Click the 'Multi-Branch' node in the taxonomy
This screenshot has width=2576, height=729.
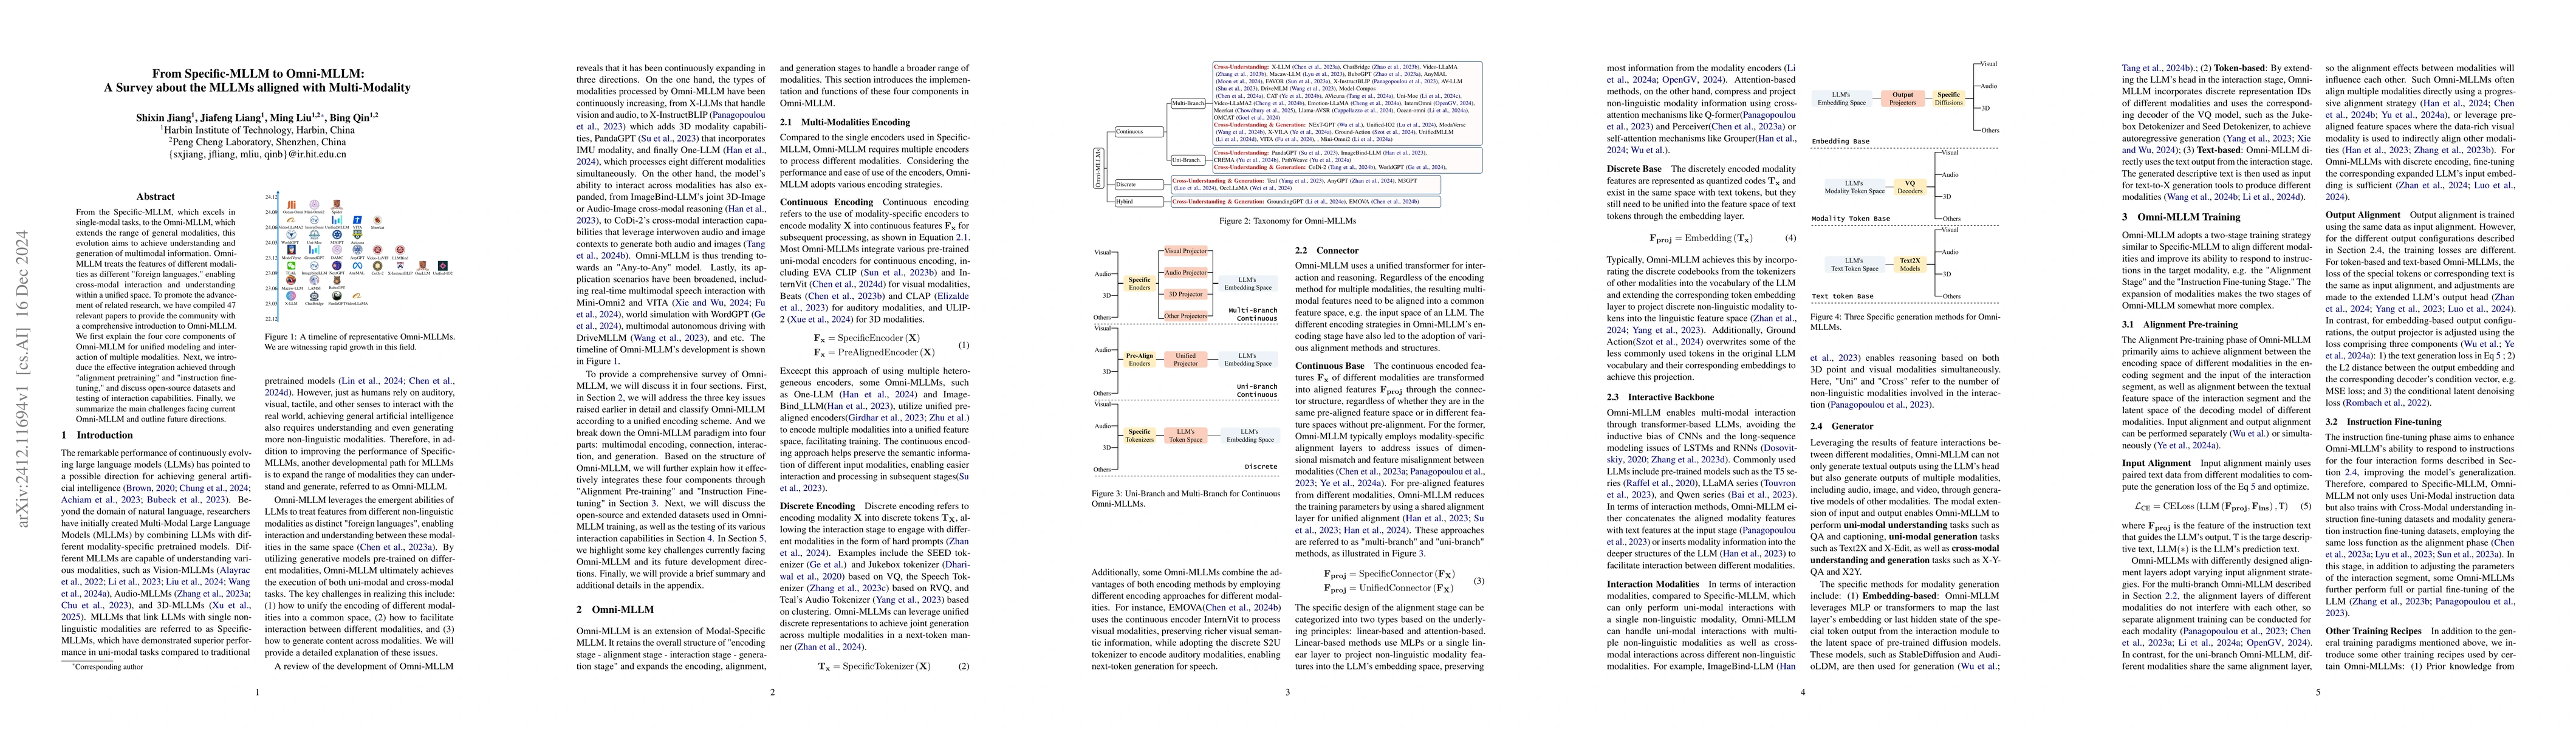coord(1189,103)
